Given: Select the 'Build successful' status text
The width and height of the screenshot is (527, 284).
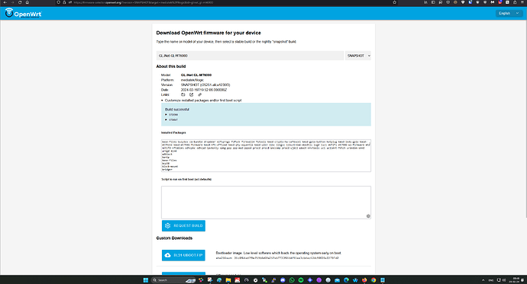Looking at the screenshot, I should click(177, 110).
